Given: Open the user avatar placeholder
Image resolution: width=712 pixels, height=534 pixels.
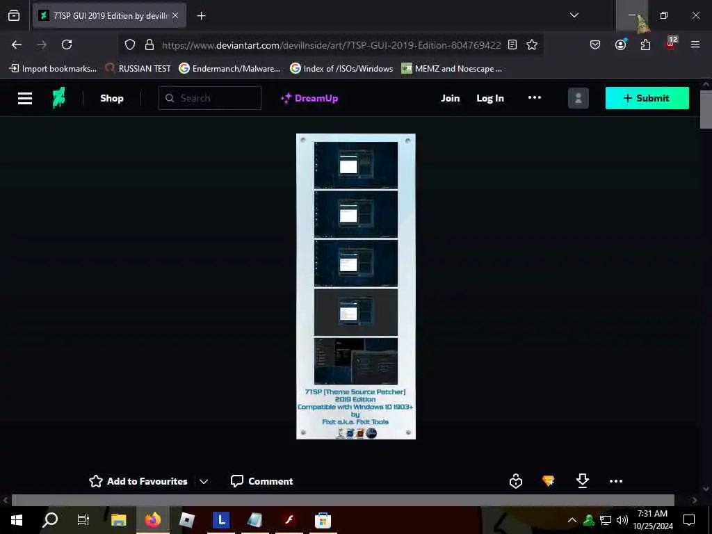Looking at the screenshot, I should point(578,98).
